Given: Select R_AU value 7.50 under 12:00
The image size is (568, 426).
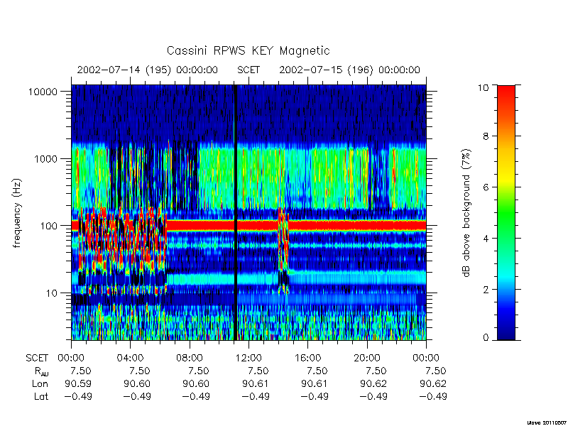Looking at the screenshot, I should tap(258, 371).
